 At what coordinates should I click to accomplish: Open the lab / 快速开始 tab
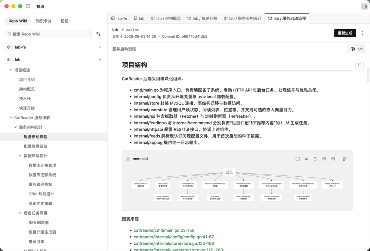(x=202, y=18)
